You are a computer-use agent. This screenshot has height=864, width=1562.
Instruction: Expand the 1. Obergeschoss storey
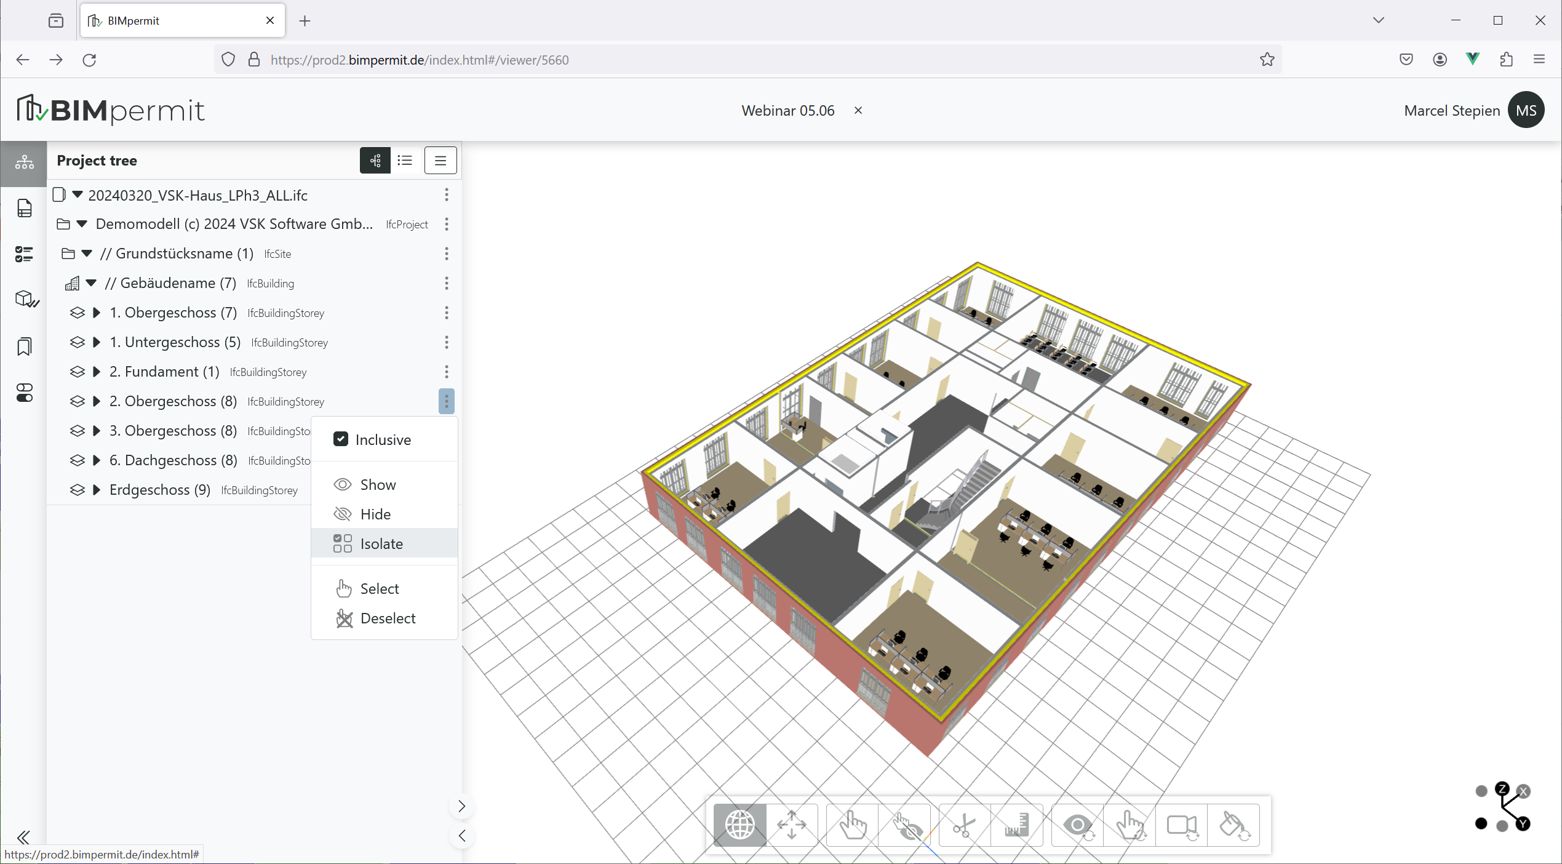click(x=97, y=313)
